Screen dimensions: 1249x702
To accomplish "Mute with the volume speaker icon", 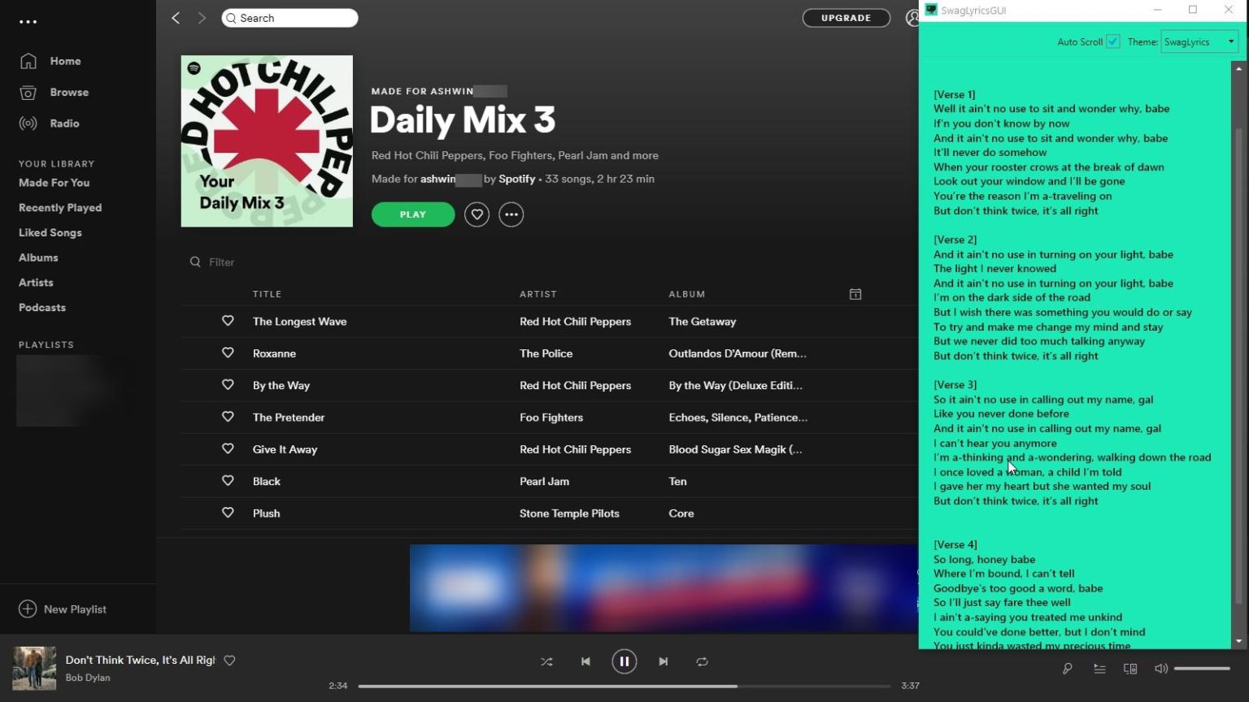I will pos(1161,669).
